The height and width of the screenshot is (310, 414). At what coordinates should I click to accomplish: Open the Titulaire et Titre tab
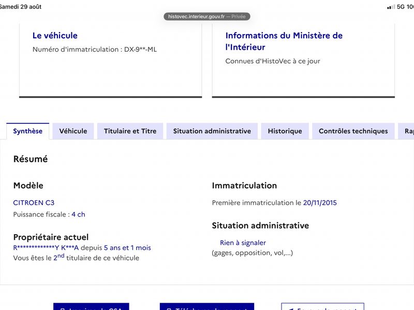pos(130,131)
